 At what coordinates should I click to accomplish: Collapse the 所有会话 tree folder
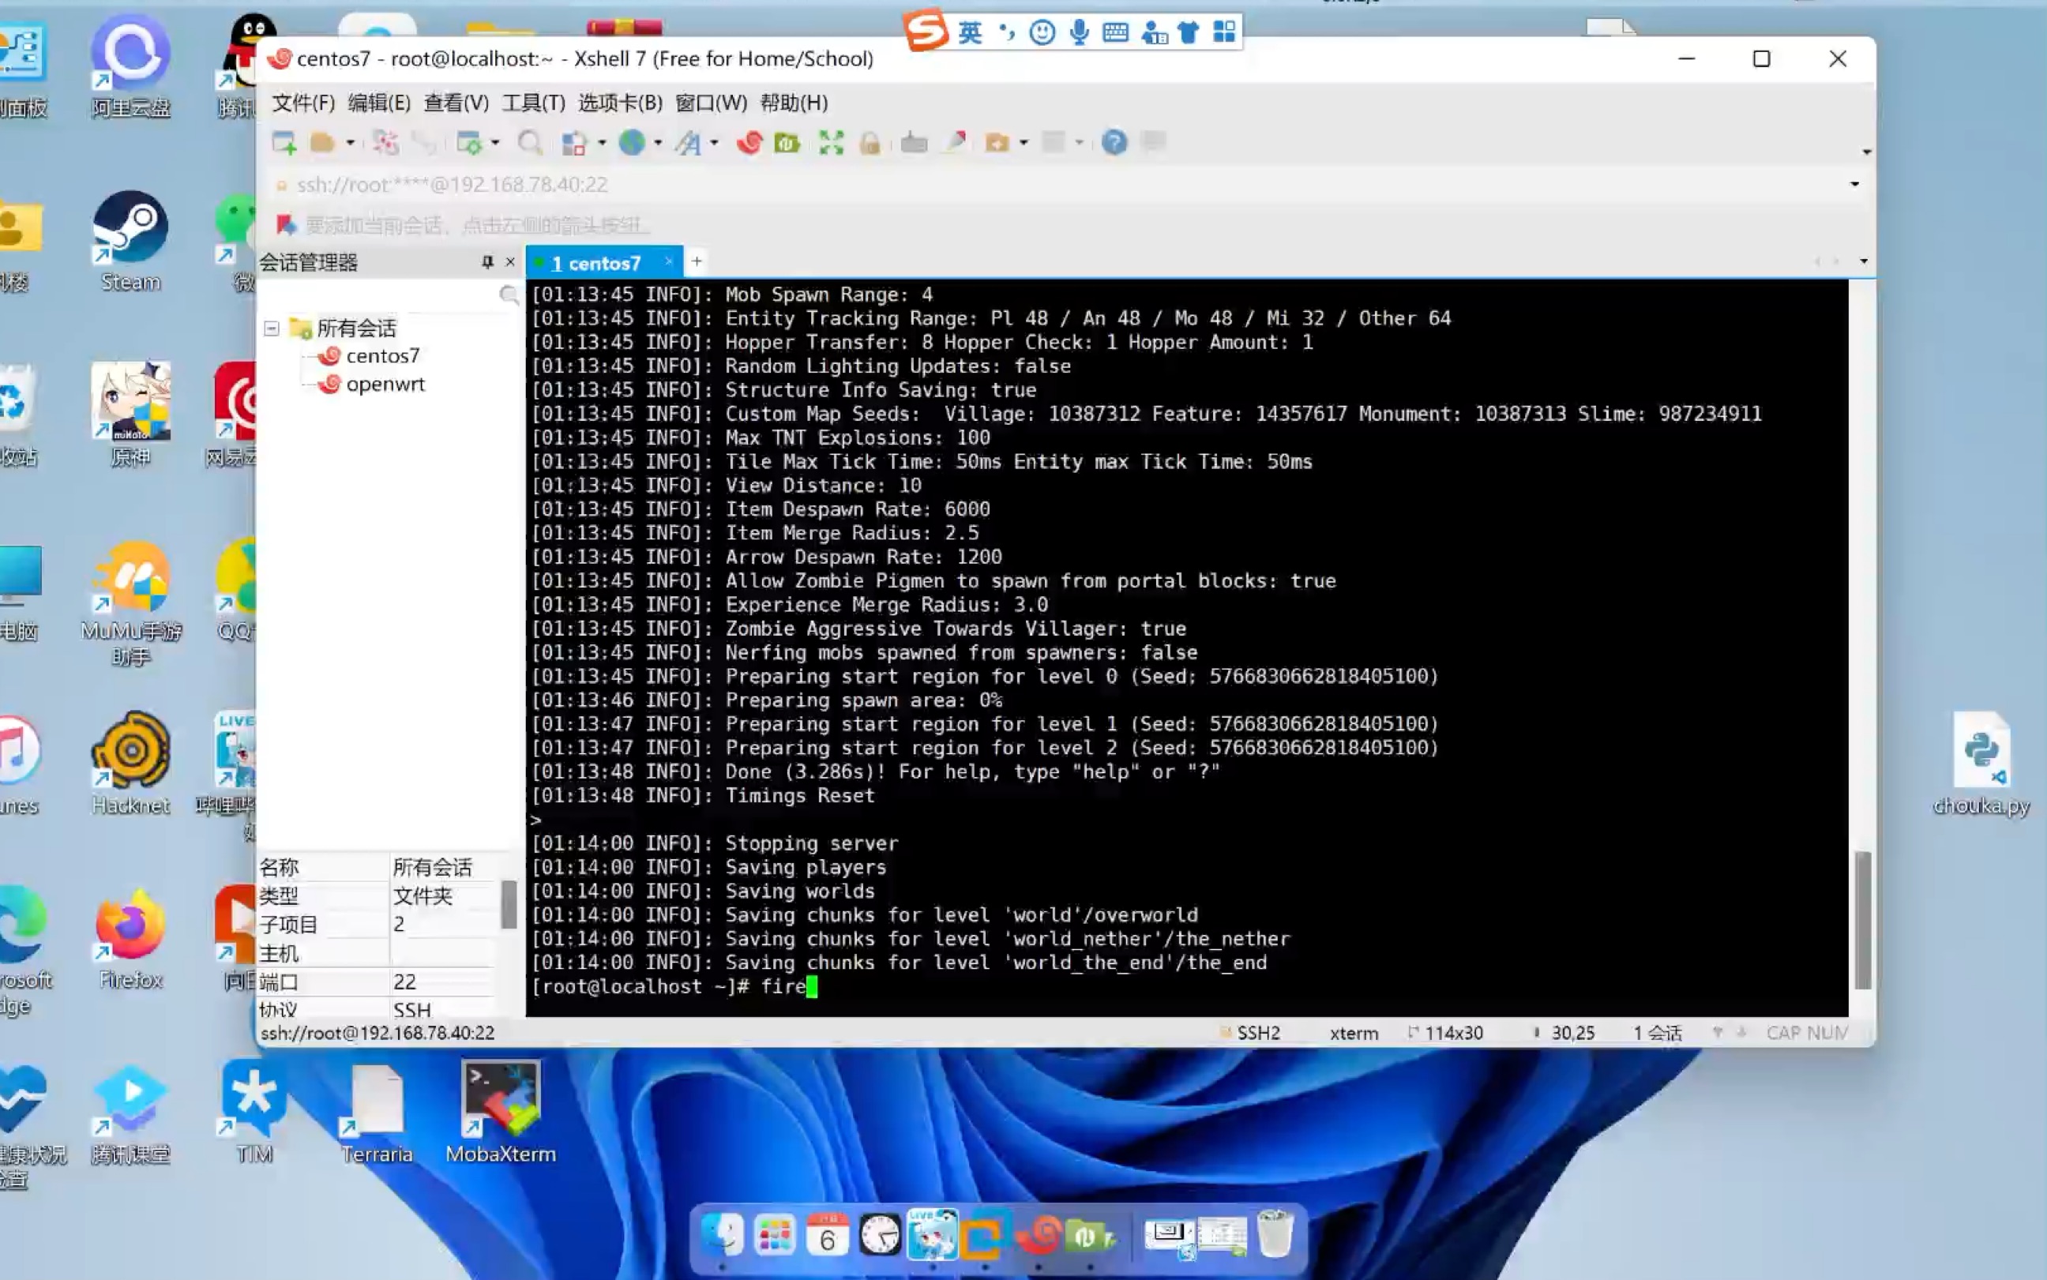272,328
